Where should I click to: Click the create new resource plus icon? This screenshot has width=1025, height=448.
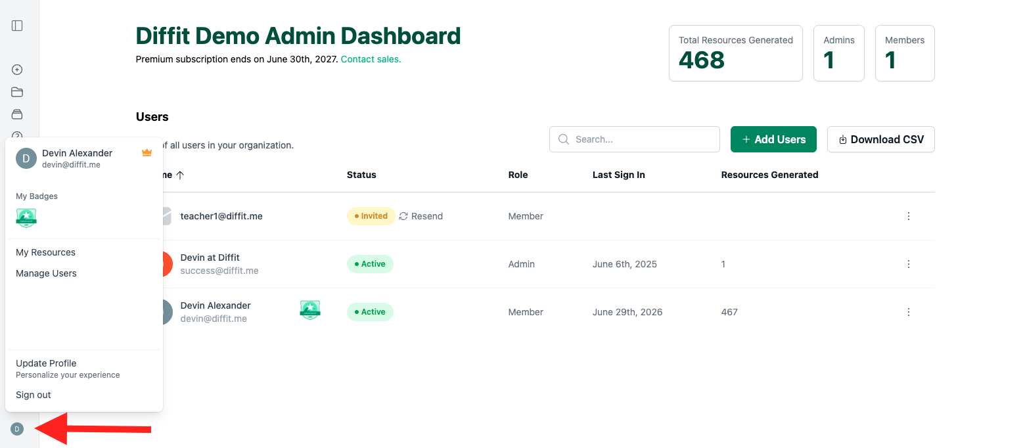17,70
